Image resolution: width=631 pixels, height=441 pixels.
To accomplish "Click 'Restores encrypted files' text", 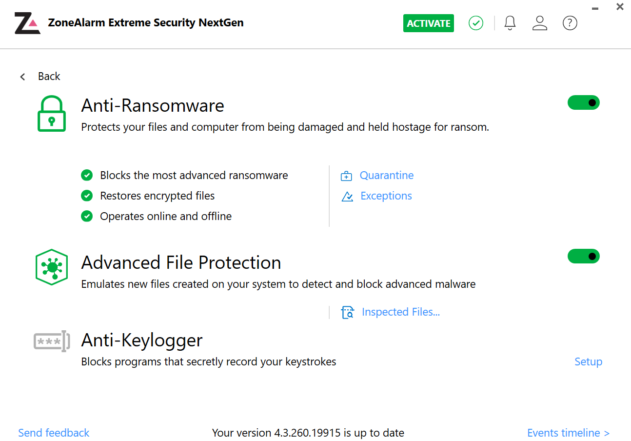I will click(158, 196).
